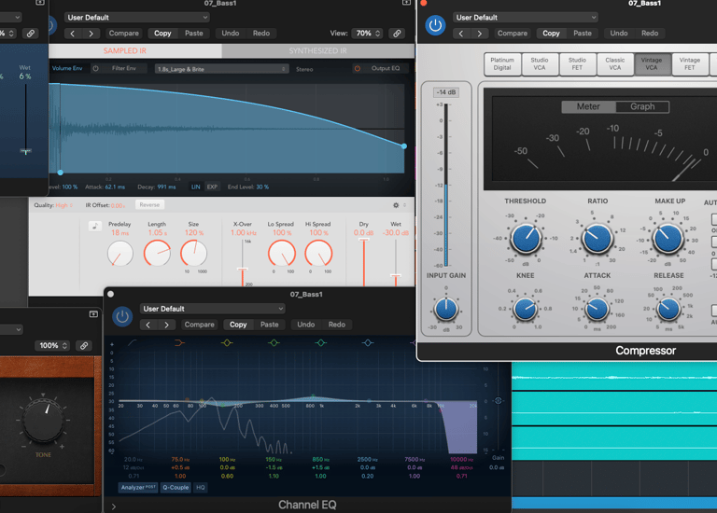Enable the Output EQ power toggle
The height and width of the screenshot is (513, 717).
point(357,69)
